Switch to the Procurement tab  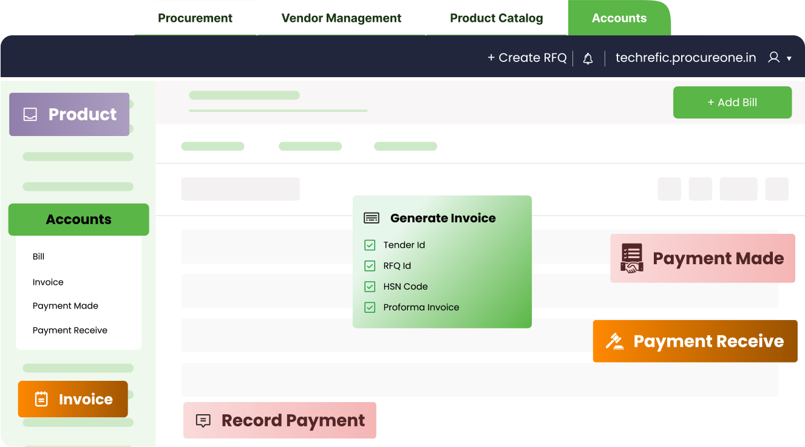[x=195, y=18]
